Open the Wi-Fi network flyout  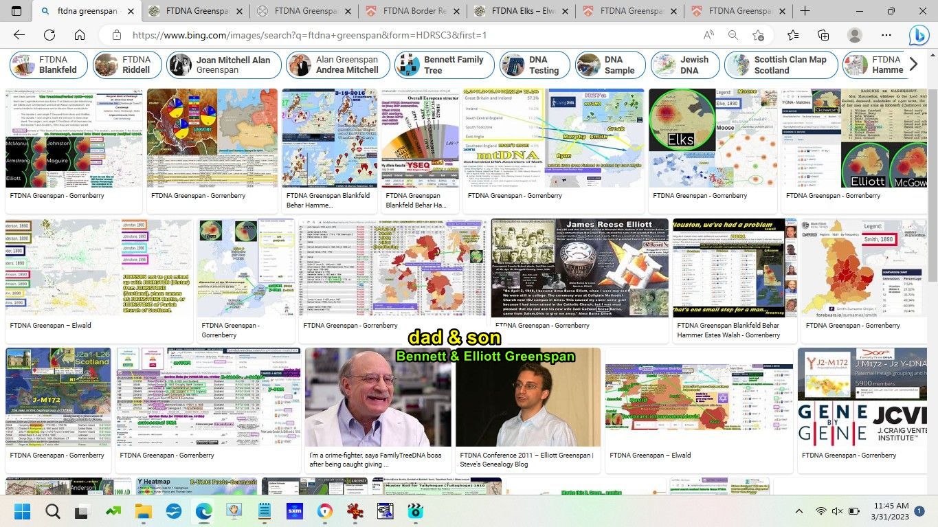click(x=820, y=511)
